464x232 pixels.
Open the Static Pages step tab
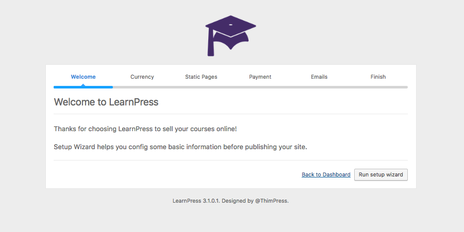pyautogui.click(x=201, y=77)
